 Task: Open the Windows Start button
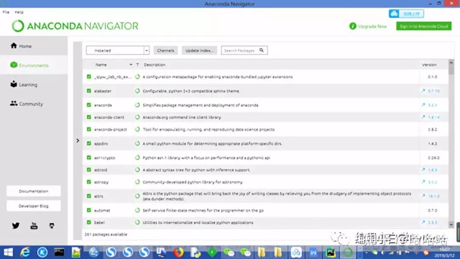click(x=8, y=252)
